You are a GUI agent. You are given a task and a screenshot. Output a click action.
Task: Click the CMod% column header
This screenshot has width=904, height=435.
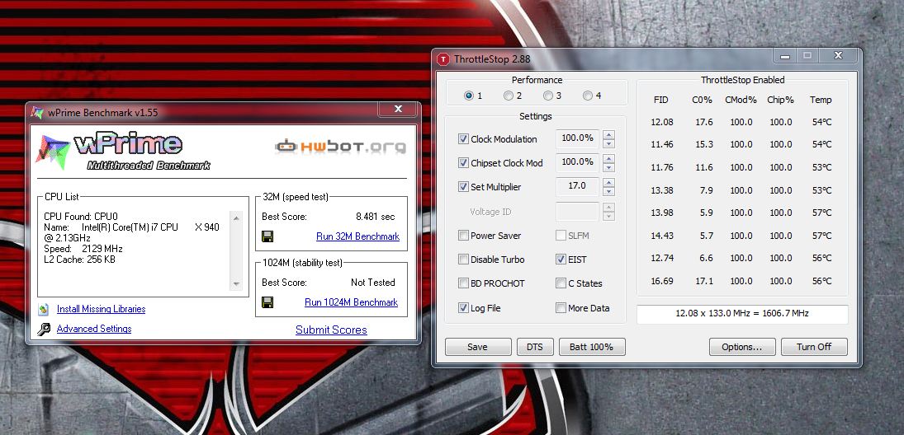point(741,100)
